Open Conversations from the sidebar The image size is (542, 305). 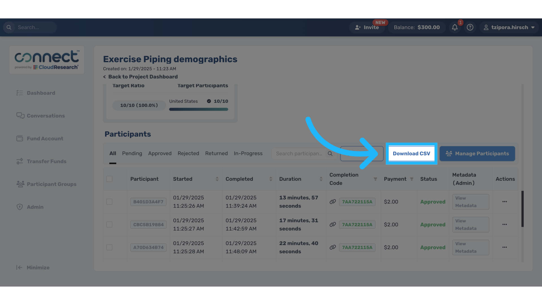click(41, 116)
